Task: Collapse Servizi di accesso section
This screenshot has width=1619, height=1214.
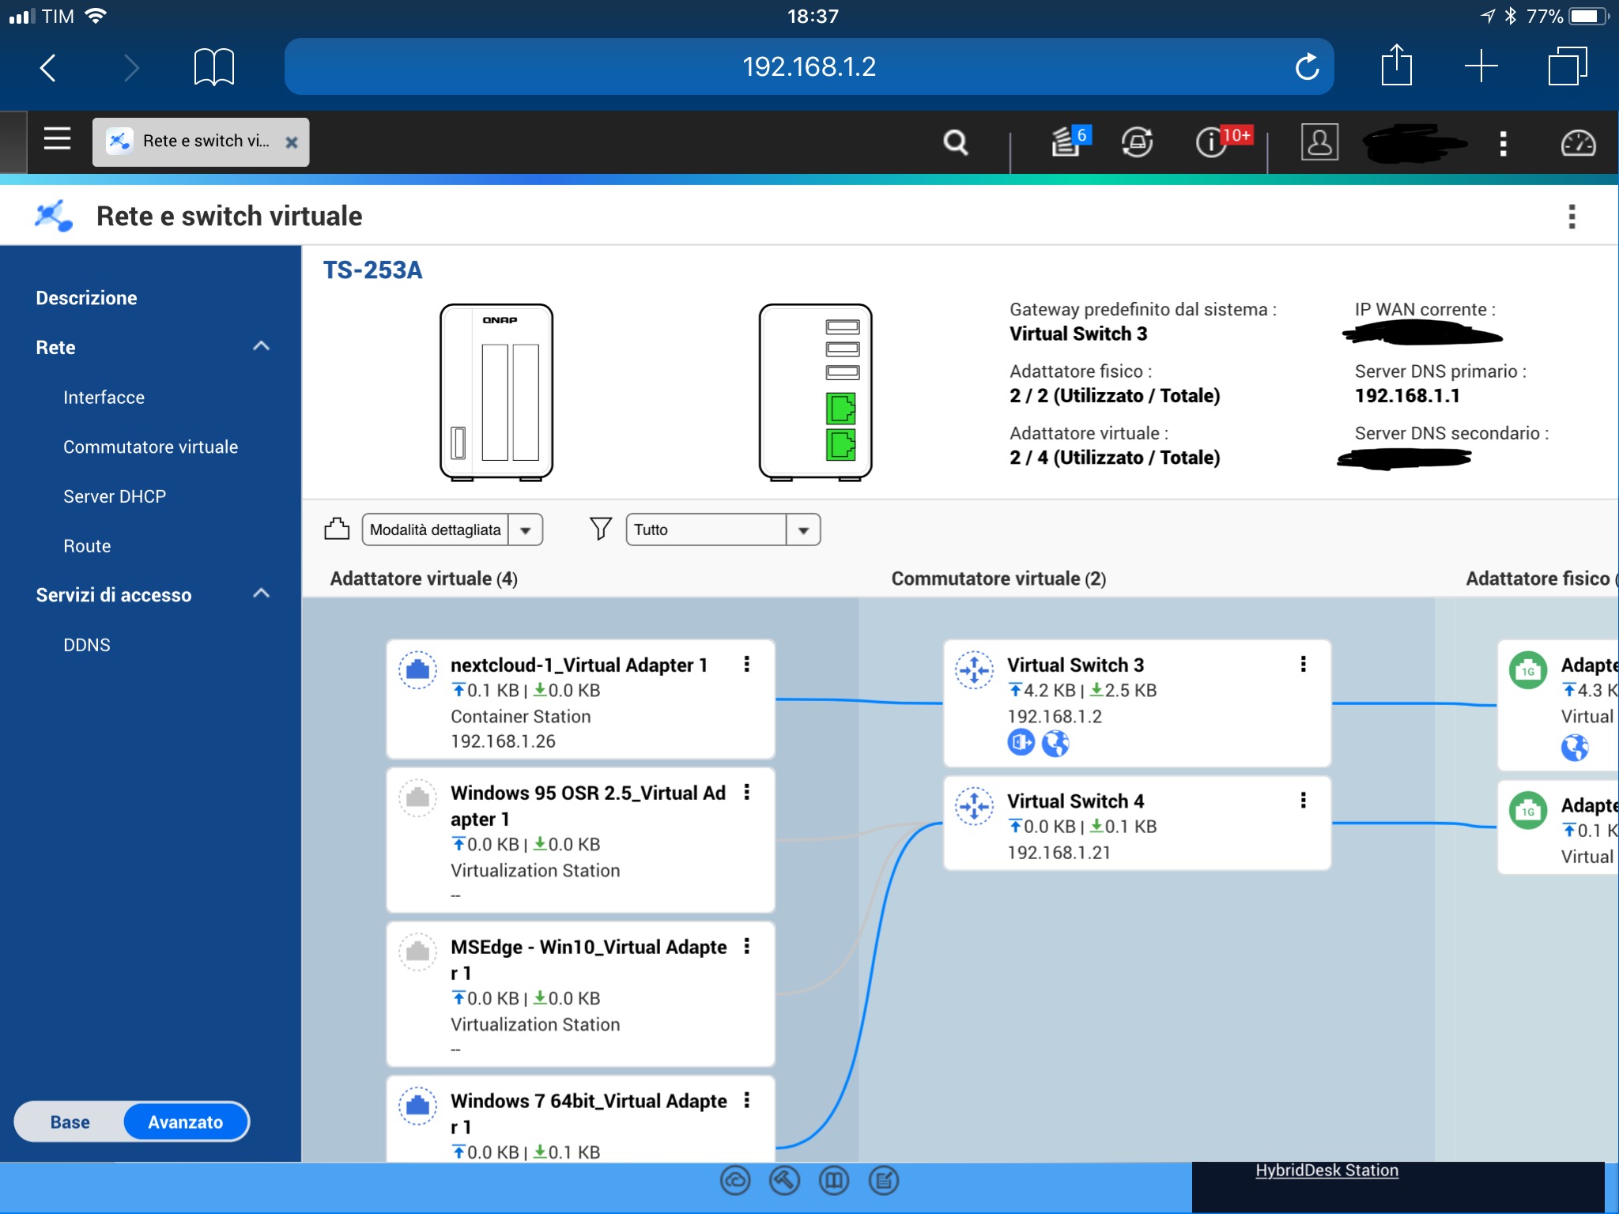Action: pyautogui.click(x=261, y=594)
